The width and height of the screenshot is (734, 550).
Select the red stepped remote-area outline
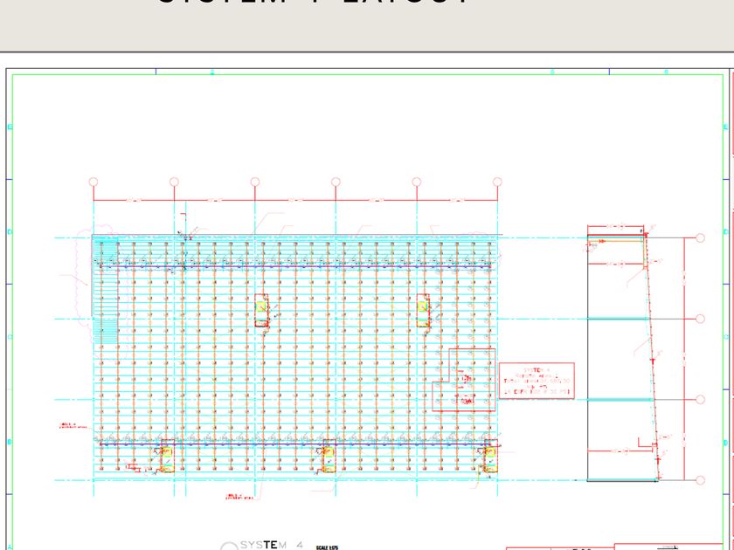point(464,380)
